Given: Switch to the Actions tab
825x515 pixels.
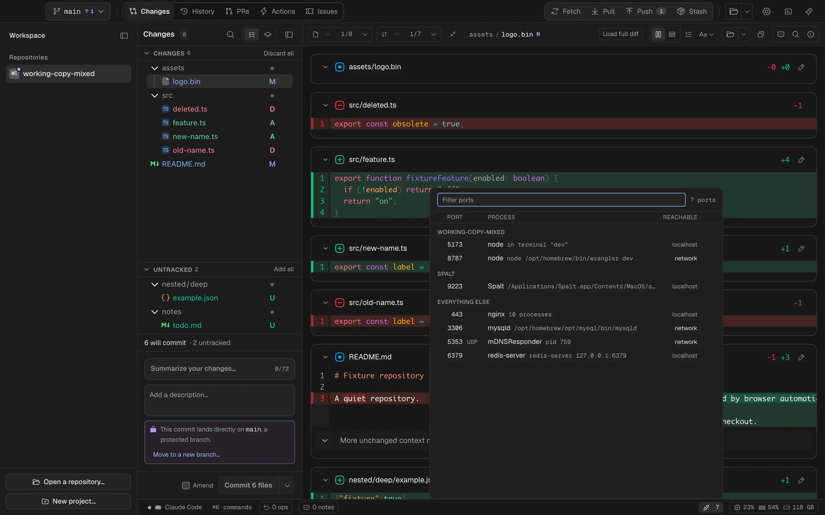Looking at the screenshot, I should [x=278, y=11].
